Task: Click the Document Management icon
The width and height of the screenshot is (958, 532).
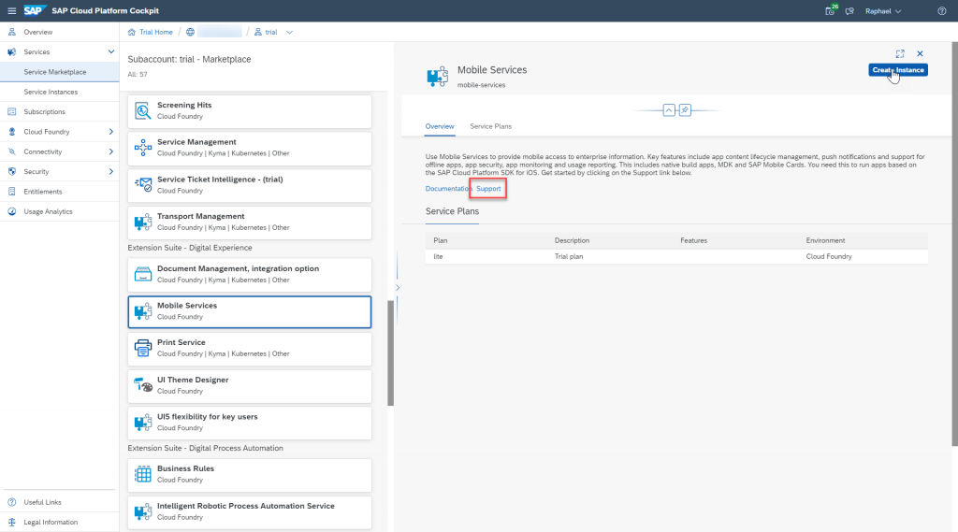Action: [143, 274]
